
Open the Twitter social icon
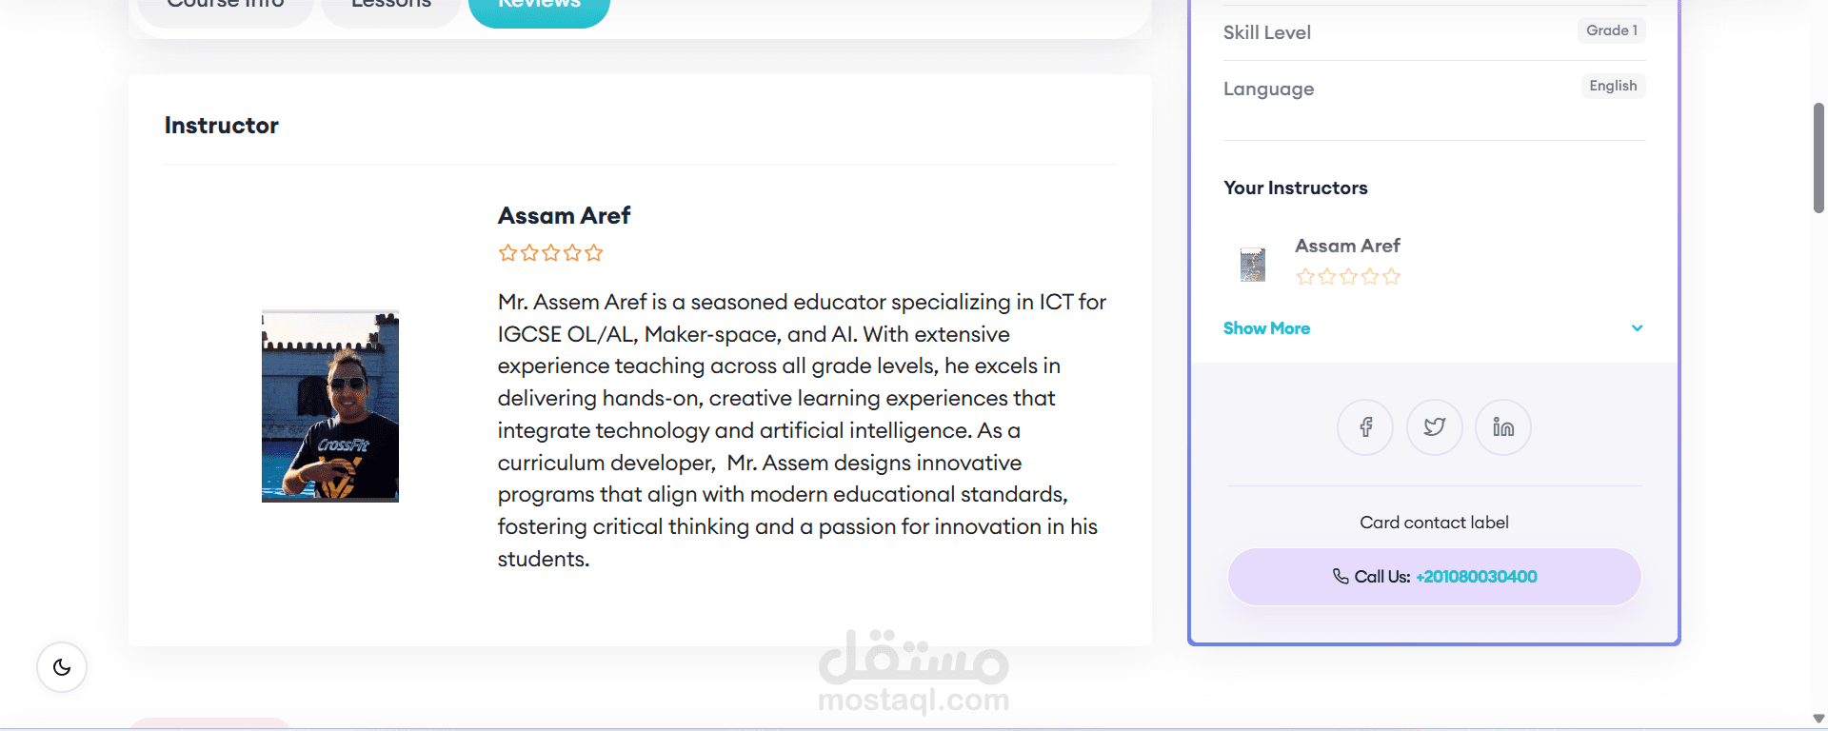pos(1435,427)
